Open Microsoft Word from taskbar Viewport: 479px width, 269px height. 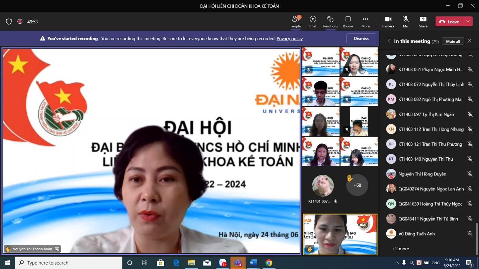pos(253,263)
